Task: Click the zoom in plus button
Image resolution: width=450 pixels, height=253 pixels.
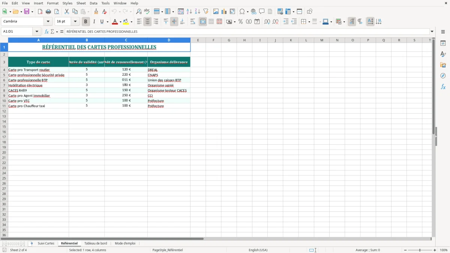Action: tap(435, 250)
